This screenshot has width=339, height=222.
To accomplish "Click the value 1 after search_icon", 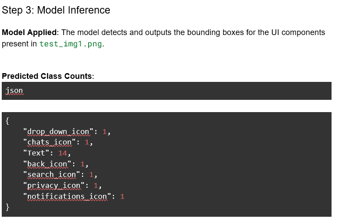I will (x=91, y=175).
